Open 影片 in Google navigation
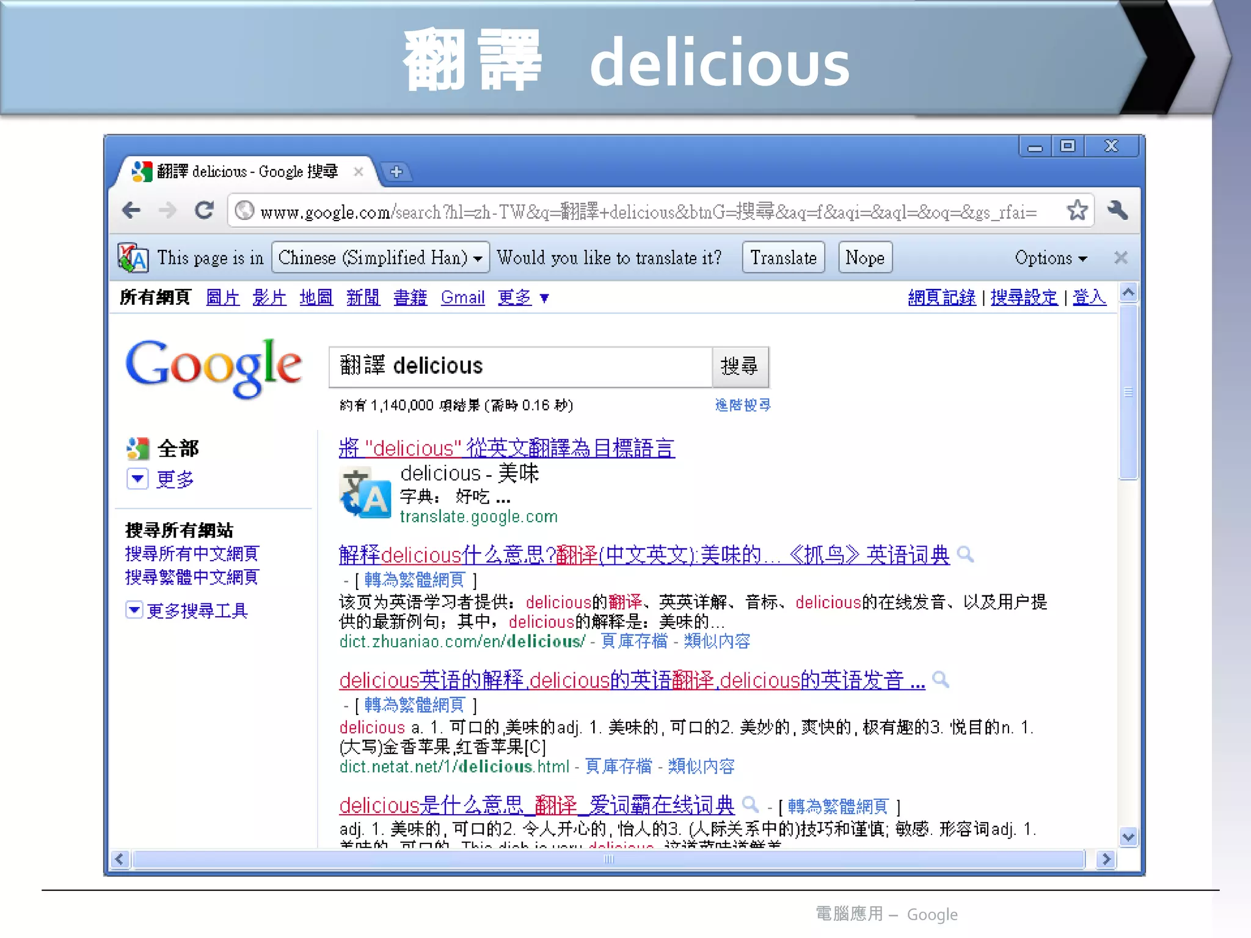1251x938 pixels. click(269, 298)
